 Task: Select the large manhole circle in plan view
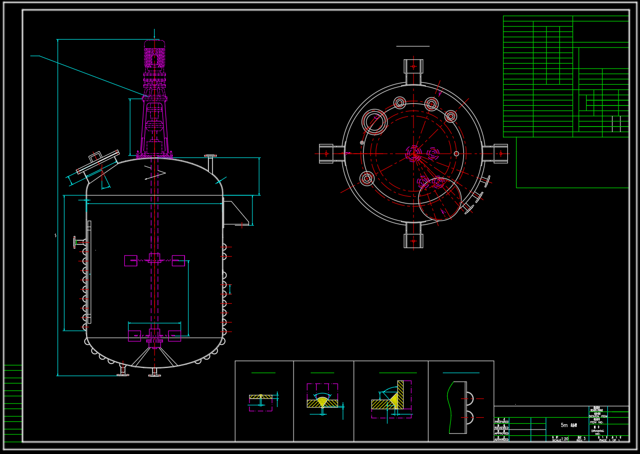pyautogui.click(x=375, y=122)
